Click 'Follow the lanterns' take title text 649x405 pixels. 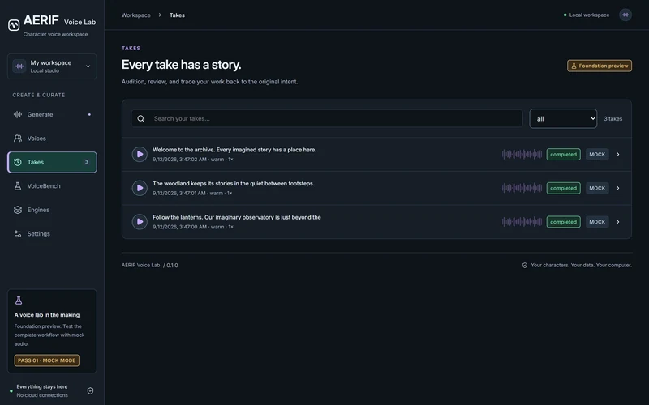tap(237, 217)
